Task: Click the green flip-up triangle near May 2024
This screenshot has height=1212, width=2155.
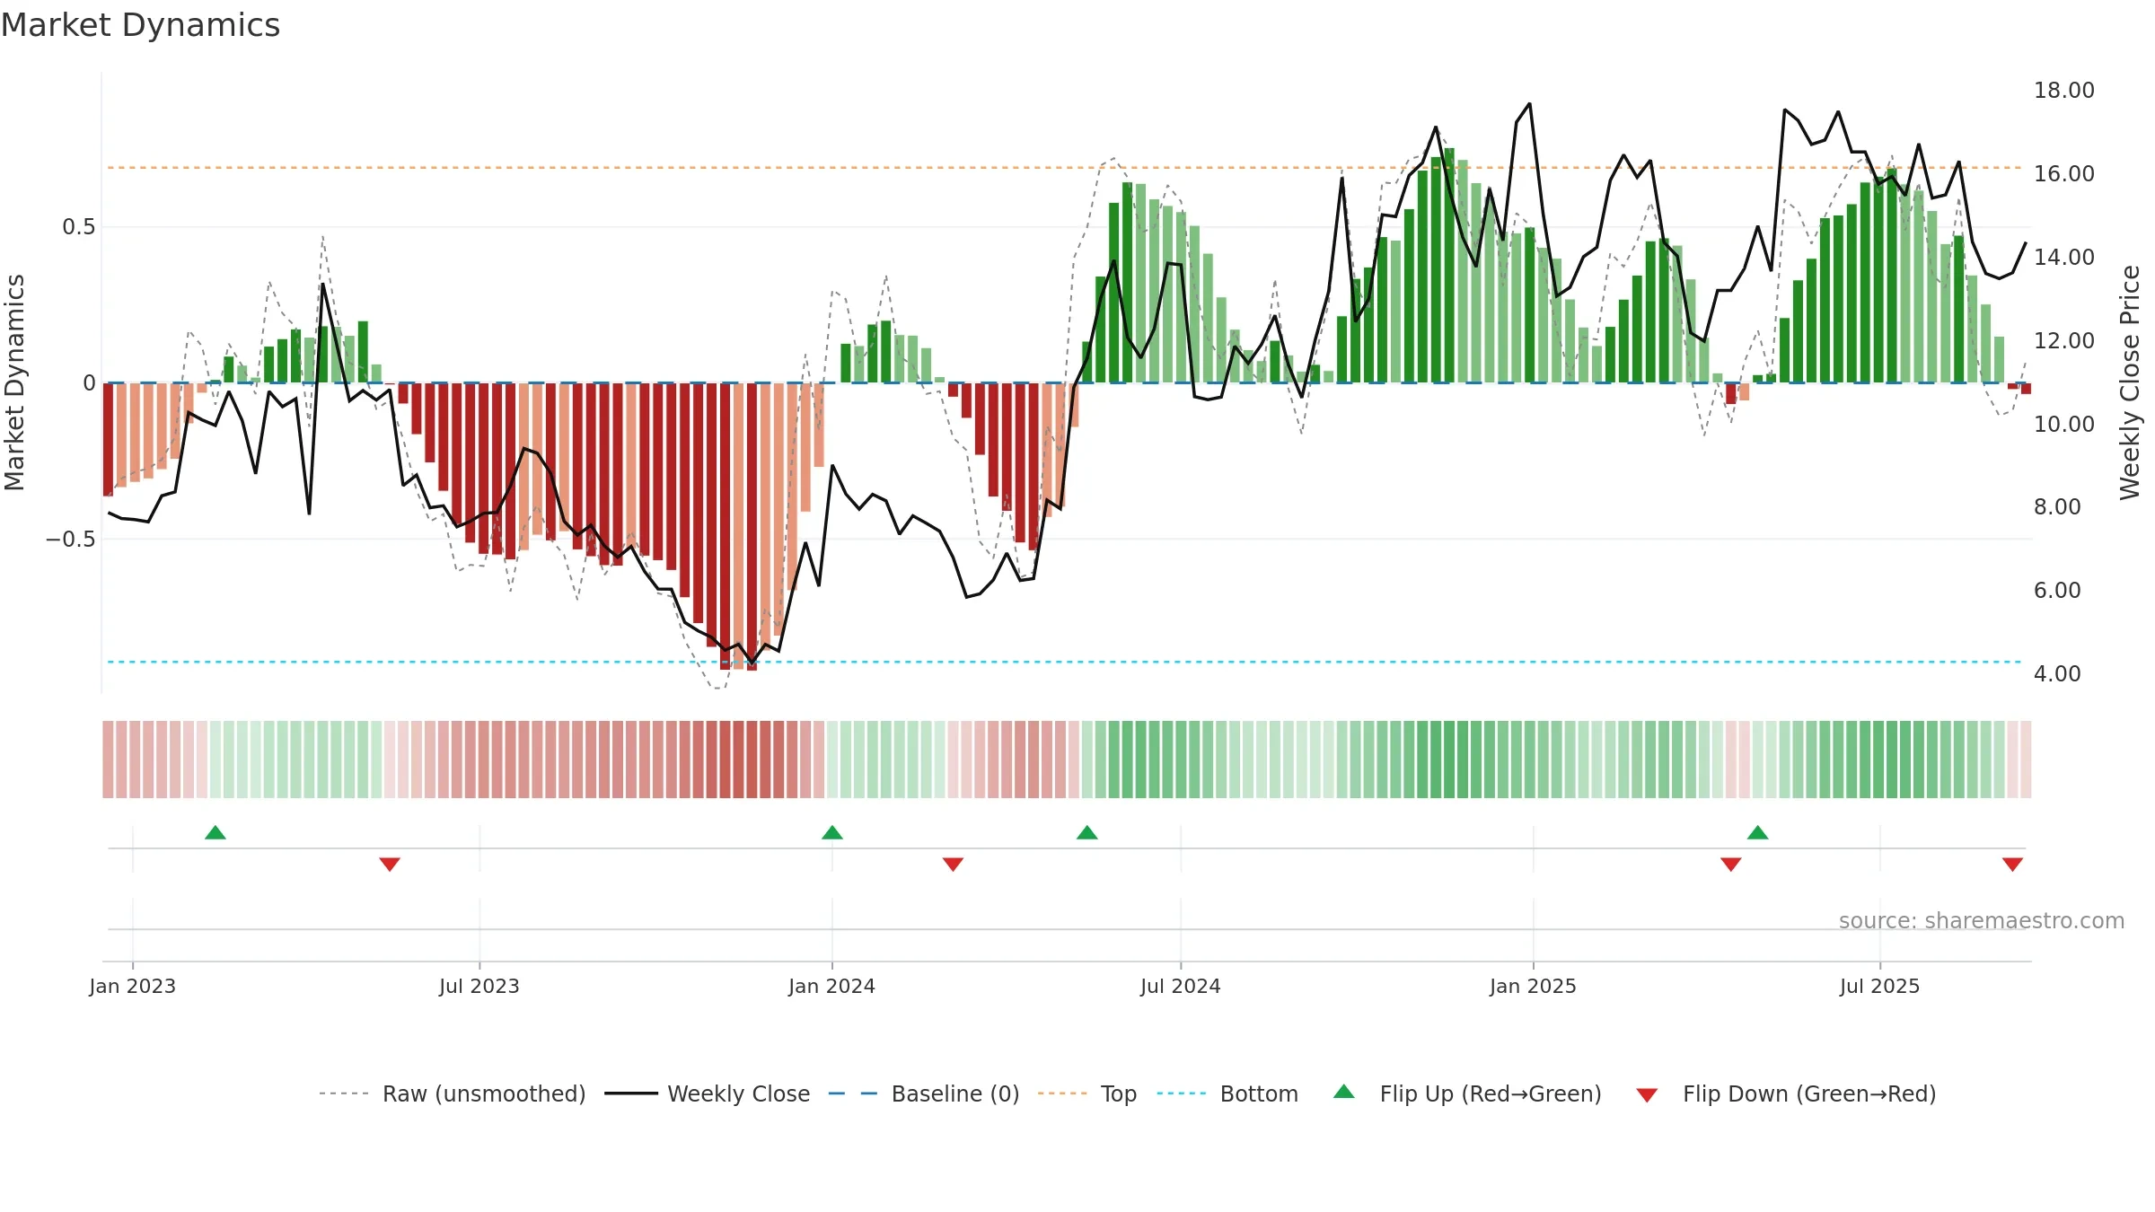Action: coord(1087,832)
